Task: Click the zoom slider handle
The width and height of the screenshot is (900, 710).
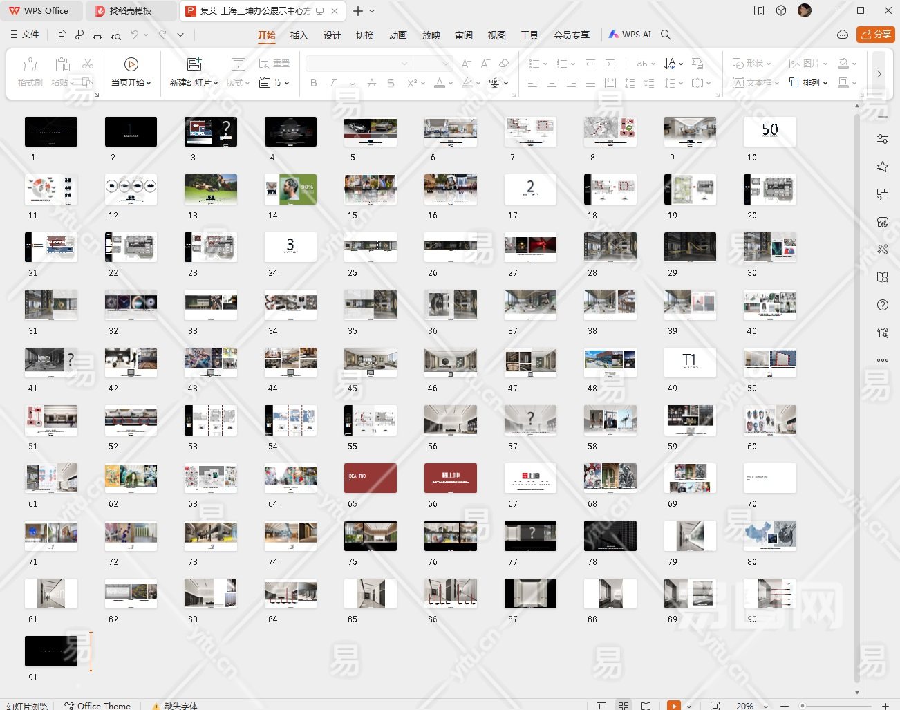Action: pyautogui.click(x=803, y=706)
